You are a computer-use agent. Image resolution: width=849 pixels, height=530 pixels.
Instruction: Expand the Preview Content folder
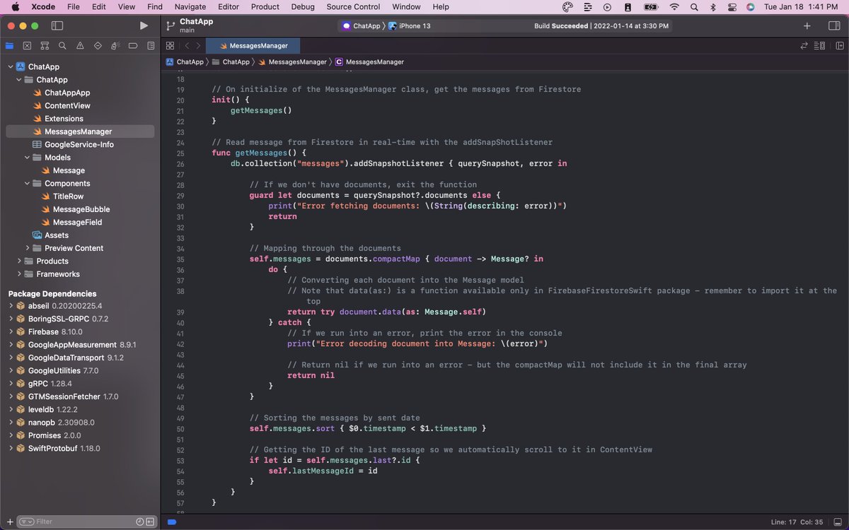click(28, 248)
